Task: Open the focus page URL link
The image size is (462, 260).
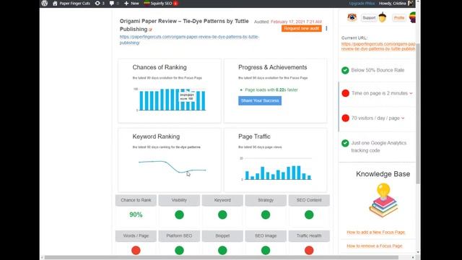Action: point(189,40)
